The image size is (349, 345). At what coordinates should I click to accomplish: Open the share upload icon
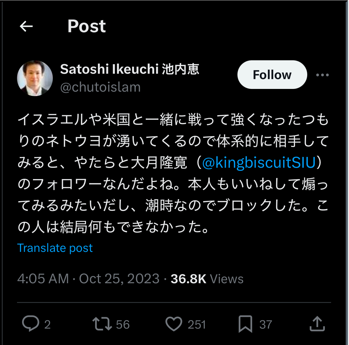pos(317,324)
